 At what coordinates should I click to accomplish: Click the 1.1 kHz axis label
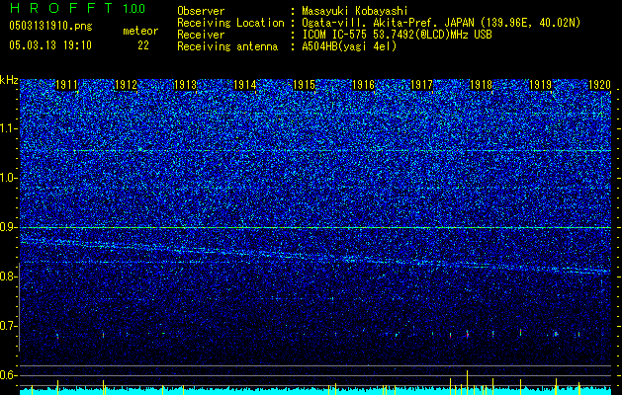tap(9, 128)
